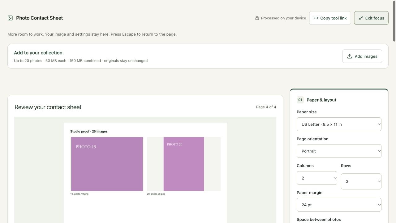Click the 'Paper & layout' section title
Screen dimensions: 396x223
coord(321,100)
